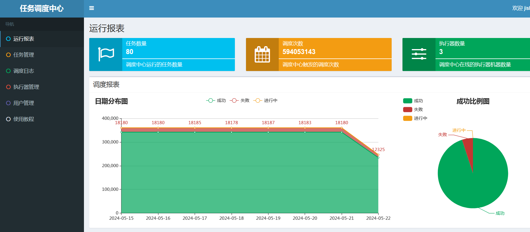Click the 任务调度中心 logo title

pos(42,8)
